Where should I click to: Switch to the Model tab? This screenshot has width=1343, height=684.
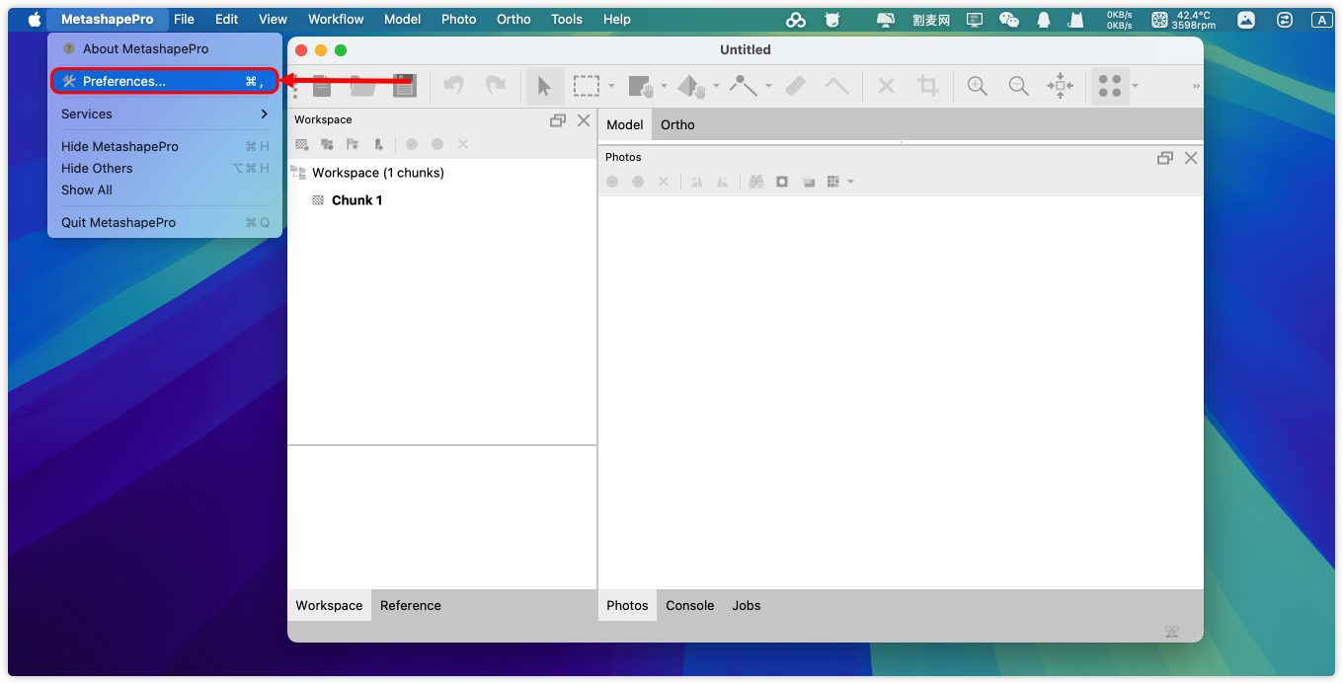click(625, 124)
